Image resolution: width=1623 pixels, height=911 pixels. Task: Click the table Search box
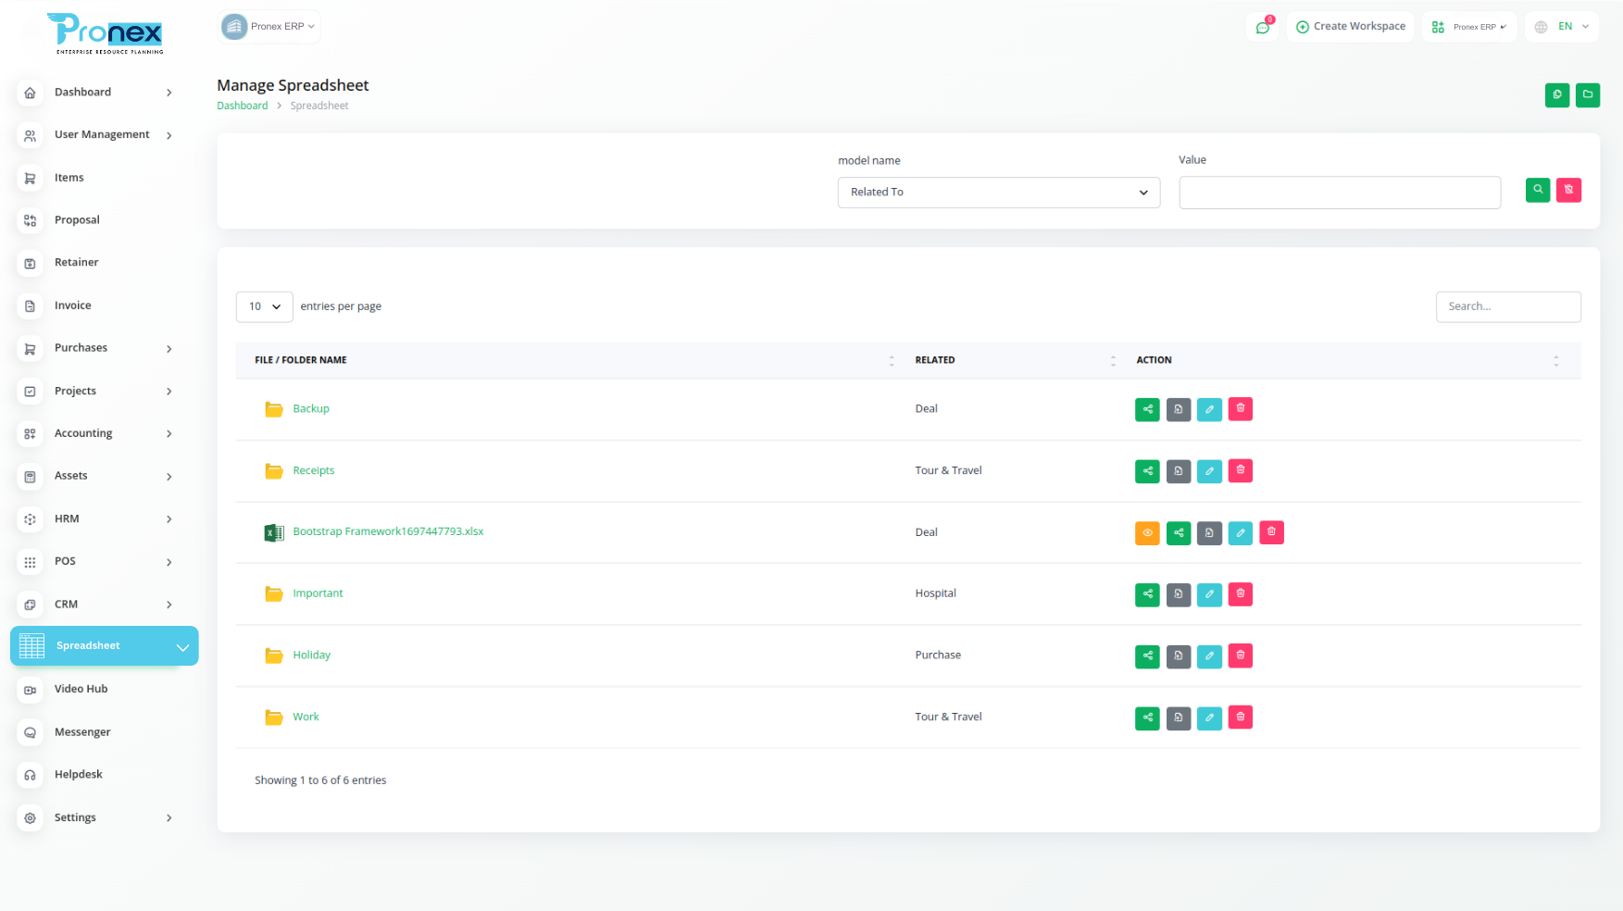[x=1508, y=306]
